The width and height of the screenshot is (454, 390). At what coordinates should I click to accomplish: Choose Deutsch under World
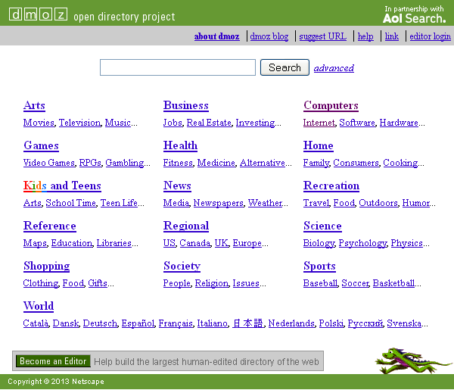[100, 323]
